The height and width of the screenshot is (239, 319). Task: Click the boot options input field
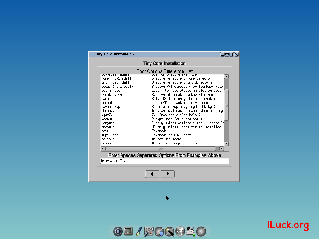point(164,161)
